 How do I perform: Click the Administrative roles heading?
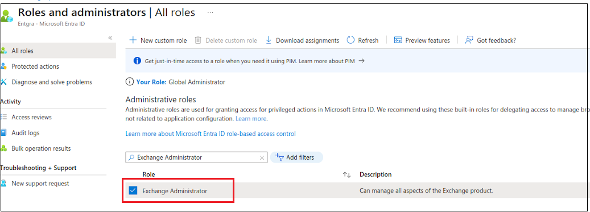(x=160, y=99)
